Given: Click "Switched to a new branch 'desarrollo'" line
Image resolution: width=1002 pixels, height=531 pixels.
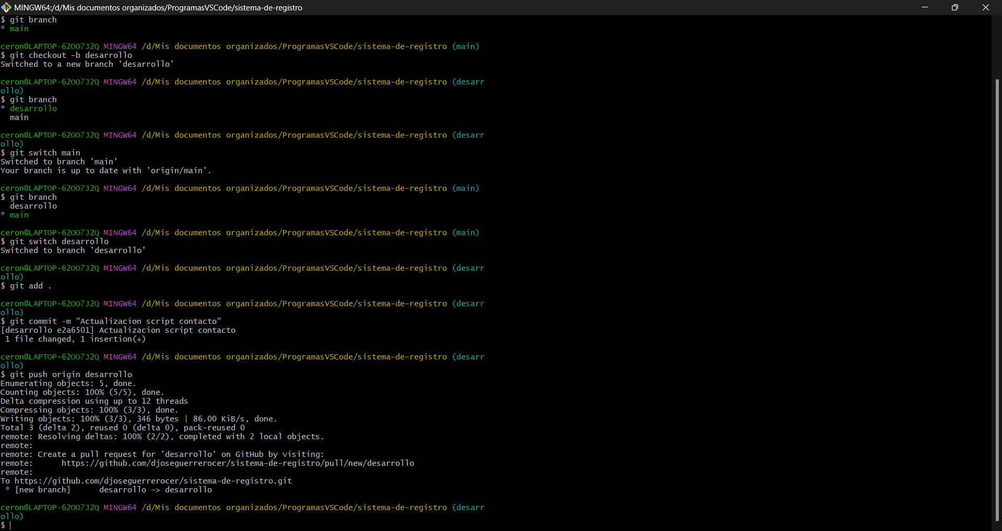Looking at the screenshot, I should (x=87, y=64).
